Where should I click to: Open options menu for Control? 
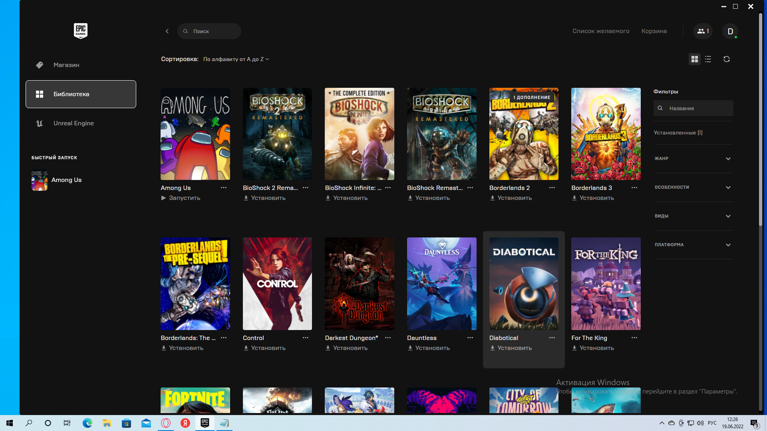[x=306, y=338]
